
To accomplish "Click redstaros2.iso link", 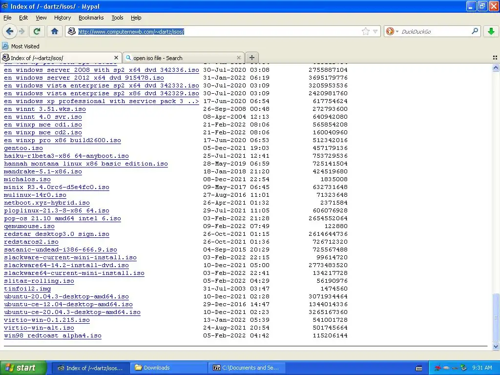I will click(31, 242).
